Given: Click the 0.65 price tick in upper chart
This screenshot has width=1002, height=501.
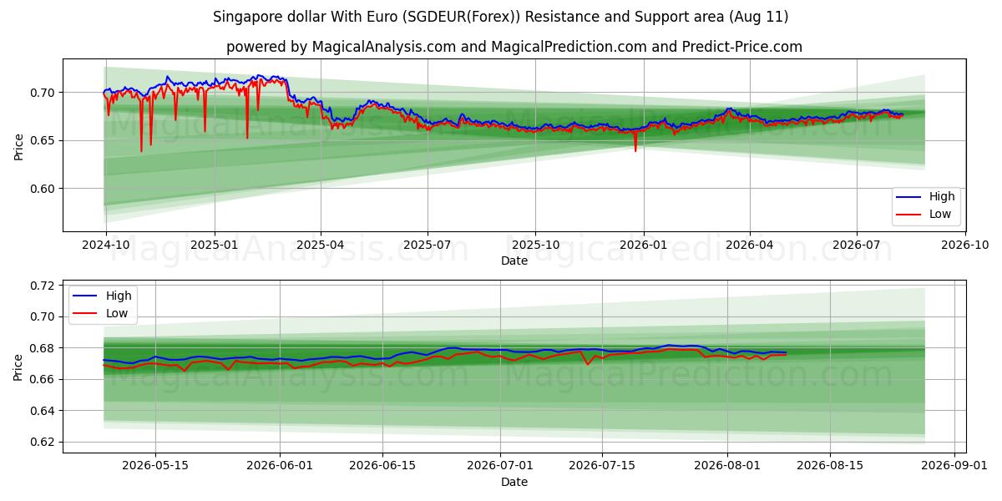Looking at the screenshot, I should click(x=43, y=140).
